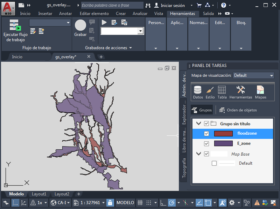Click the Orden de objetos button

(x=238, y=110)
